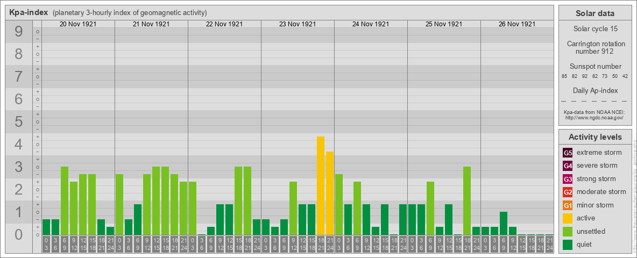Select the G3 strong storm icon

tap(568, 179)
